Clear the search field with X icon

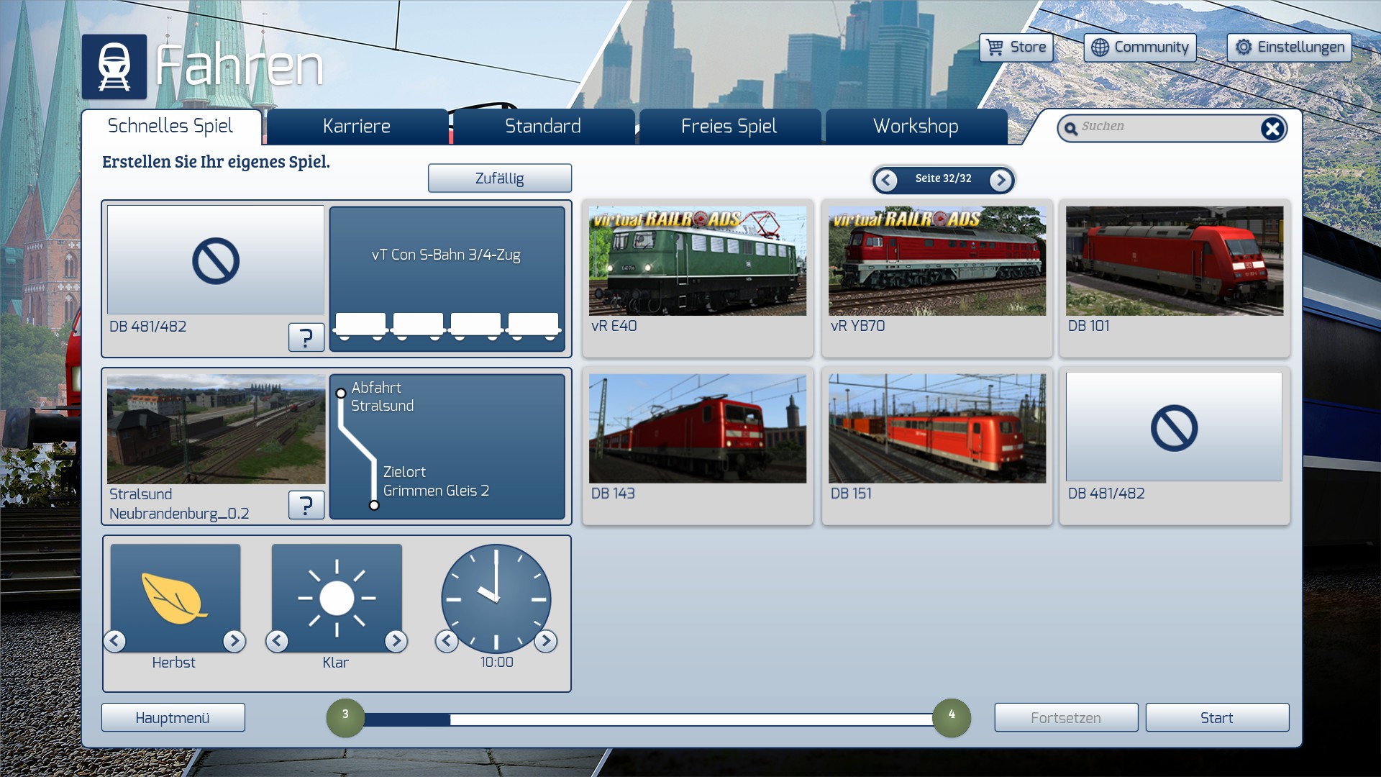[1272, 129]
